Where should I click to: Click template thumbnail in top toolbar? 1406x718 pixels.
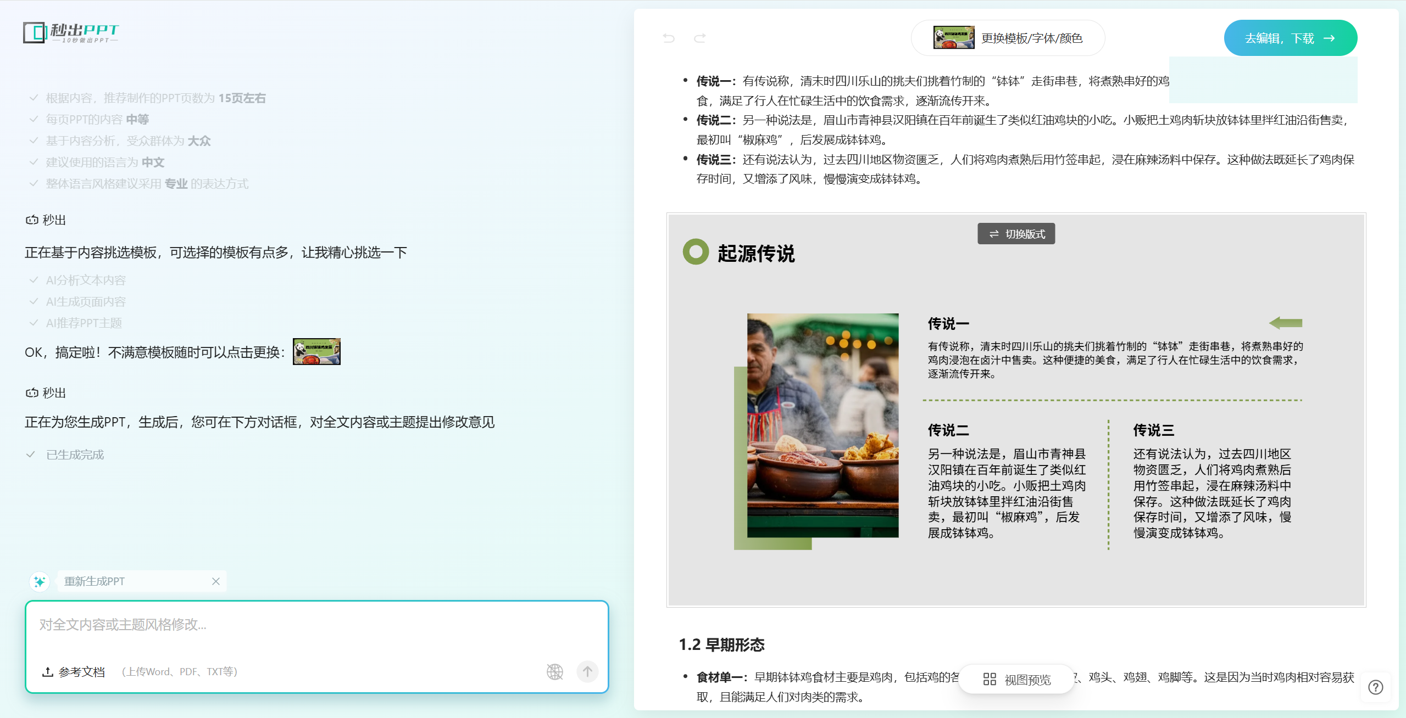click(x=954, y=37)
